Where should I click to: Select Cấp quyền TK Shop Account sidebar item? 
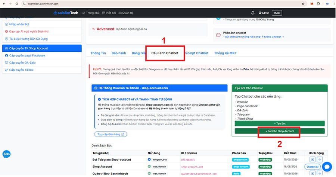point(42,48)
